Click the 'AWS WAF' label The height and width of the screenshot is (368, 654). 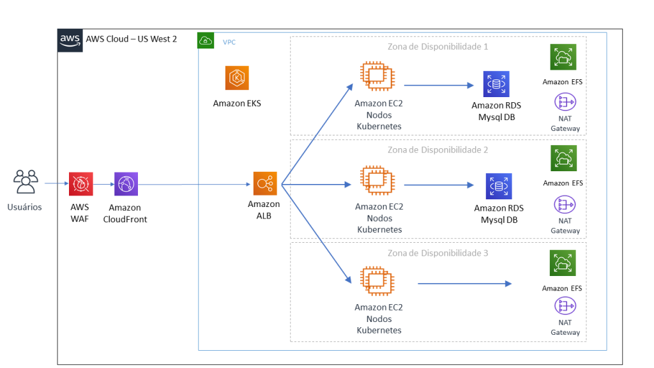(80, 213)
